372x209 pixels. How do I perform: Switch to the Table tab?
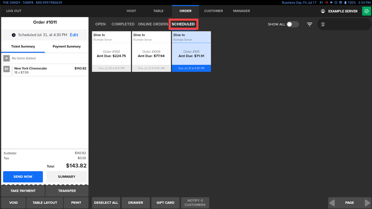(x=158, y=11)
